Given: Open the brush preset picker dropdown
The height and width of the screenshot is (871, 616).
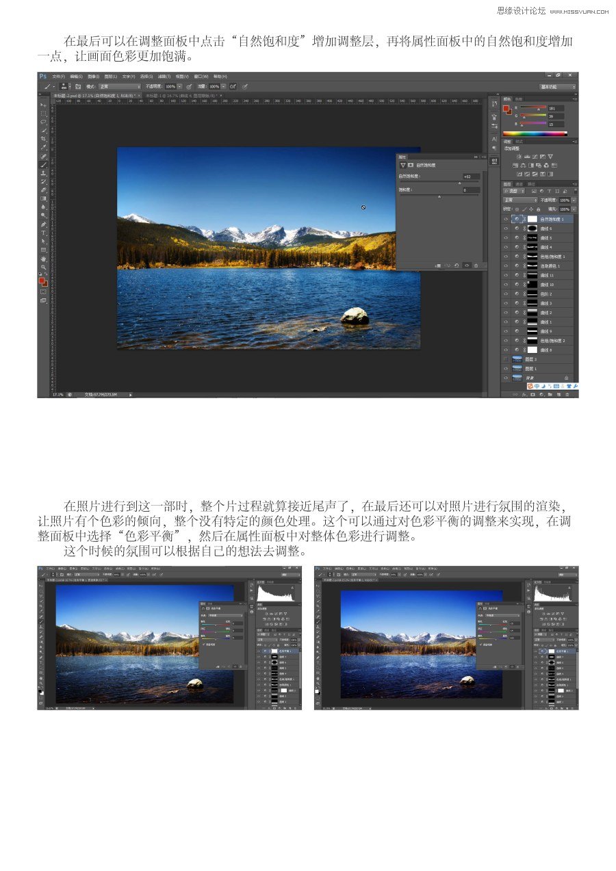Looking at the screenshot, I should (x=70, y=86).
